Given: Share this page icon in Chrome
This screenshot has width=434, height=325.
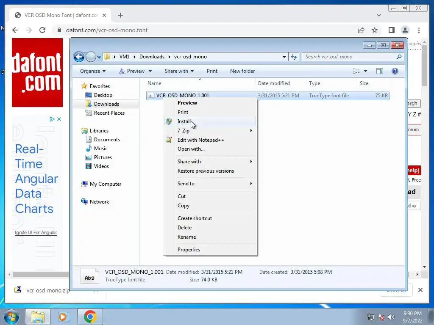Looking at the screenshot, I should [x=361, y=30].
